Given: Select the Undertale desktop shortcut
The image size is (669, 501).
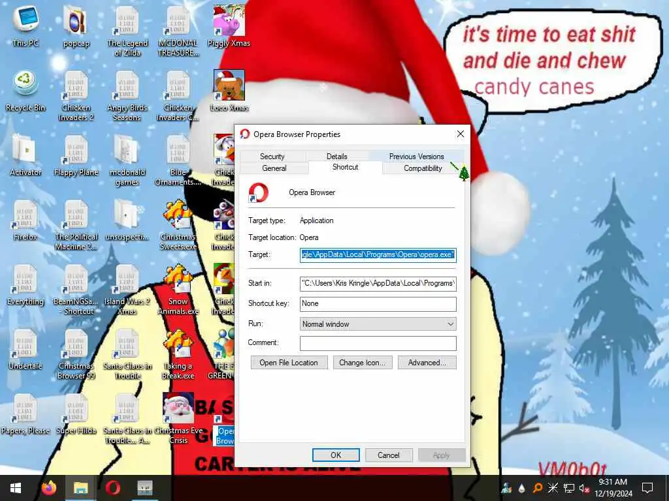Looking at the screenshot, I should pos(25,350).
